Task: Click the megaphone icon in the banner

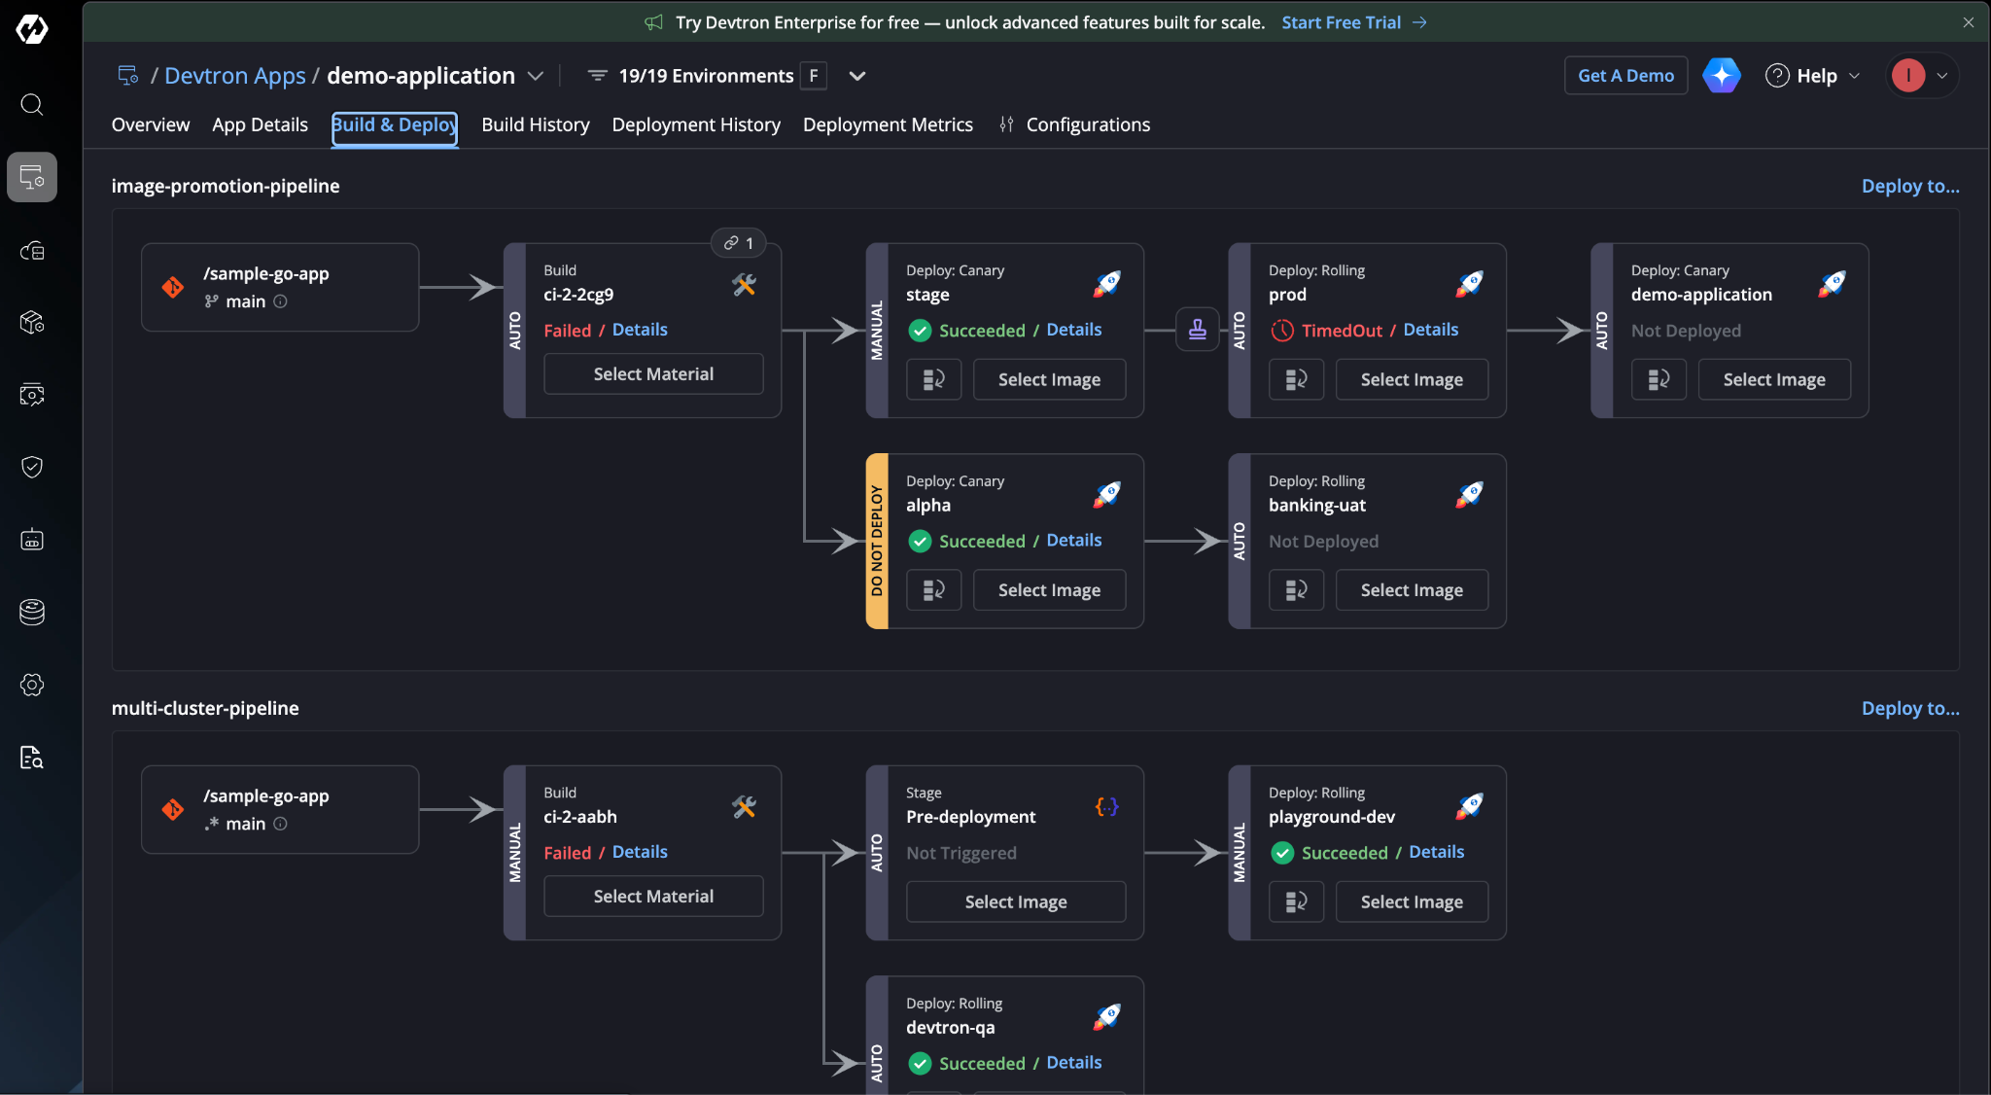Action: point(654,22)
